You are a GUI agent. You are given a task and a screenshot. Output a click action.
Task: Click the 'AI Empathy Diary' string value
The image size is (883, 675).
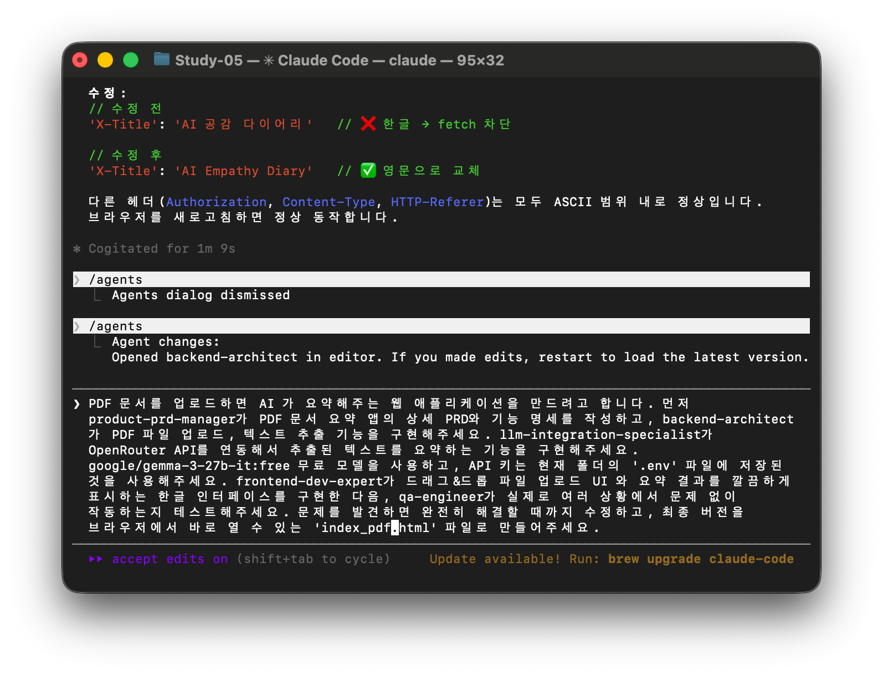click(x=244, y=171)
